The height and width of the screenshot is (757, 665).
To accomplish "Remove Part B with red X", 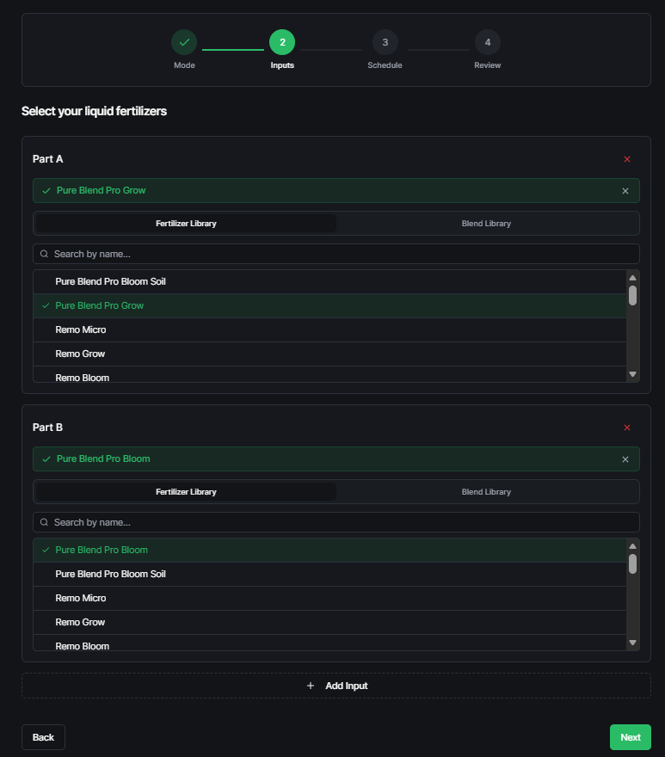I will click(627, 428).
